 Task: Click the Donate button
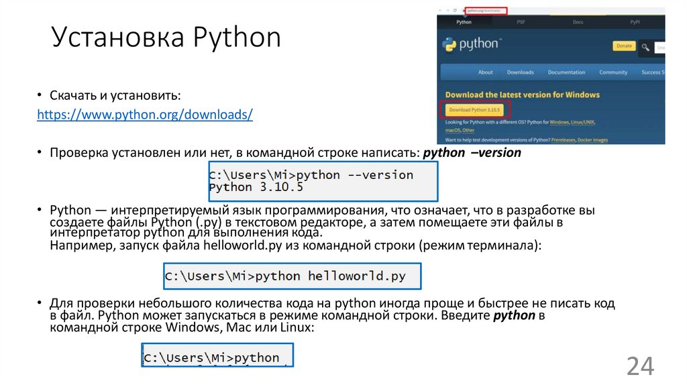(x=624, y=46)
